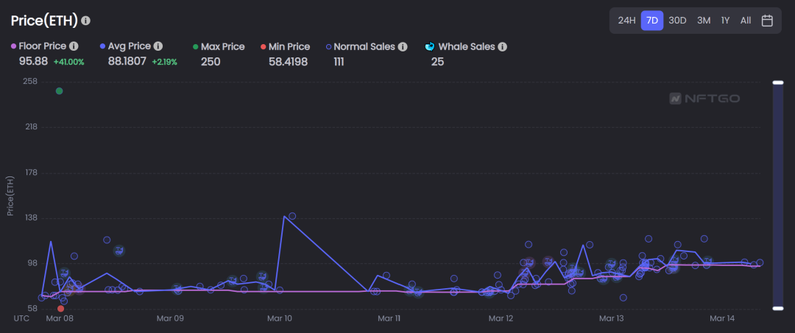795x333 pixels.
Task: Click info icon next to Whale Sales
Action: (x=503, y=47)
